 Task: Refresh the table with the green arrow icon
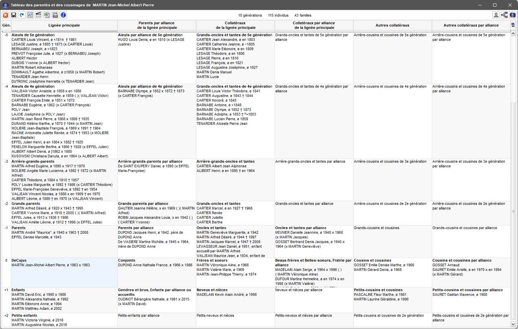pyautogui.click(x=22, y=15)
